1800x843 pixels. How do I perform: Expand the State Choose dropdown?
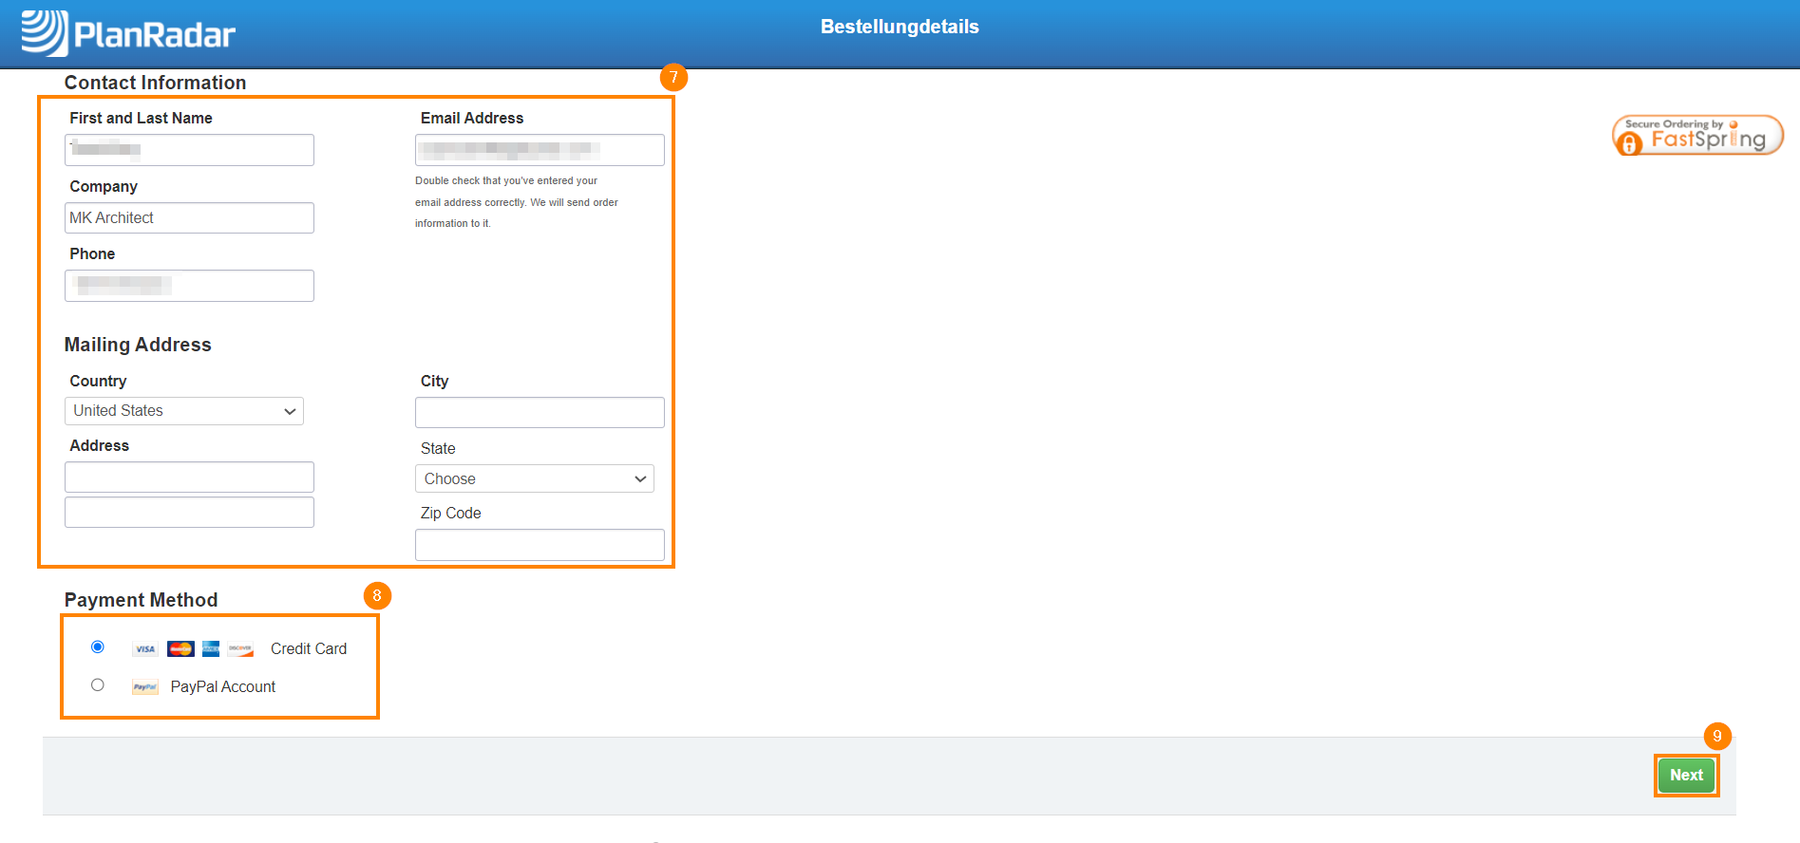(535, 479)
